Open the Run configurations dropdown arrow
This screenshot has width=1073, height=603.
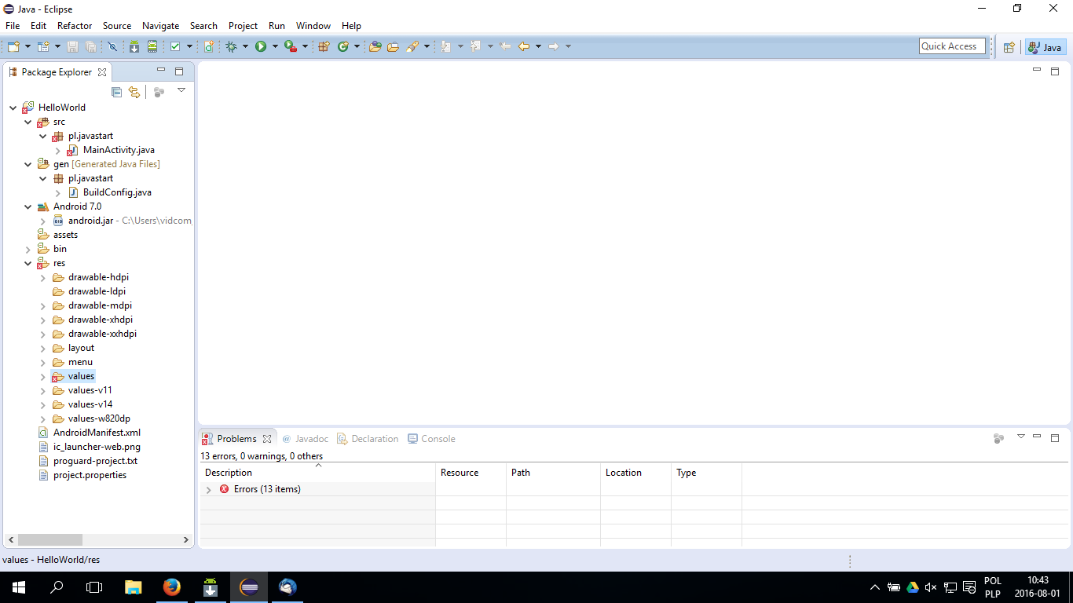coord(275,46)
